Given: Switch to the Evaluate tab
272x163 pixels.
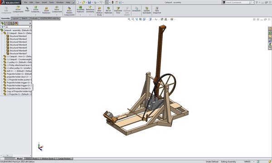Looking at the screenshot, I should point(34,19).
